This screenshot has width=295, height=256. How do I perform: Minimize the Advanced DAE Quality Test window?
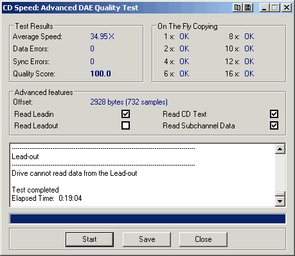tap(264, 8)
